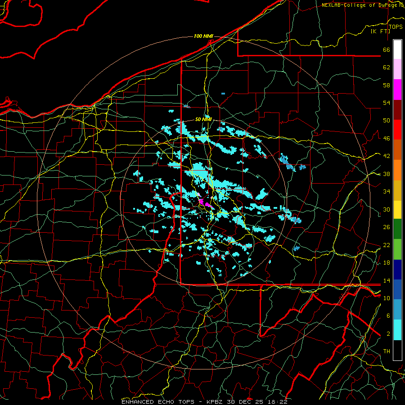This screenshot has width=405, height=405.
Task: Click the 'TH' threshold legend label
Action: click(387, 351)
